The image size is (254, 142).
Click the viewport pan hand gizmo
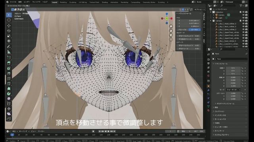(171, 31)
